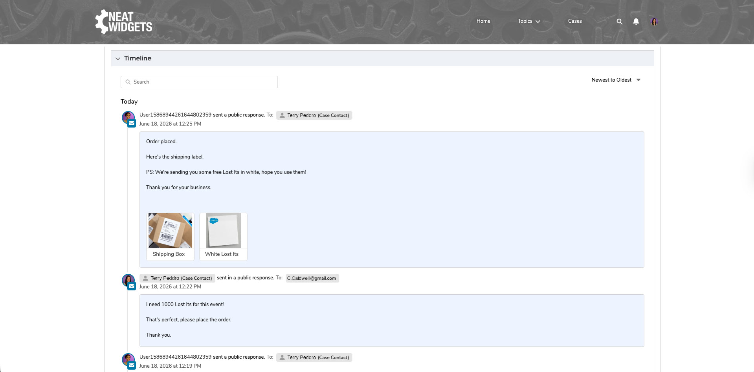Click Terry Peddro recipient pill at 12:25 PM
This screenshot has height=372, width=754.
[314, 115]
